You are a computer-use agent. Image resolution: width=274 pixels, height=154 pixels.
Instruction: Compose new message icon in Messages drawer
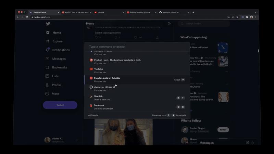247,143
